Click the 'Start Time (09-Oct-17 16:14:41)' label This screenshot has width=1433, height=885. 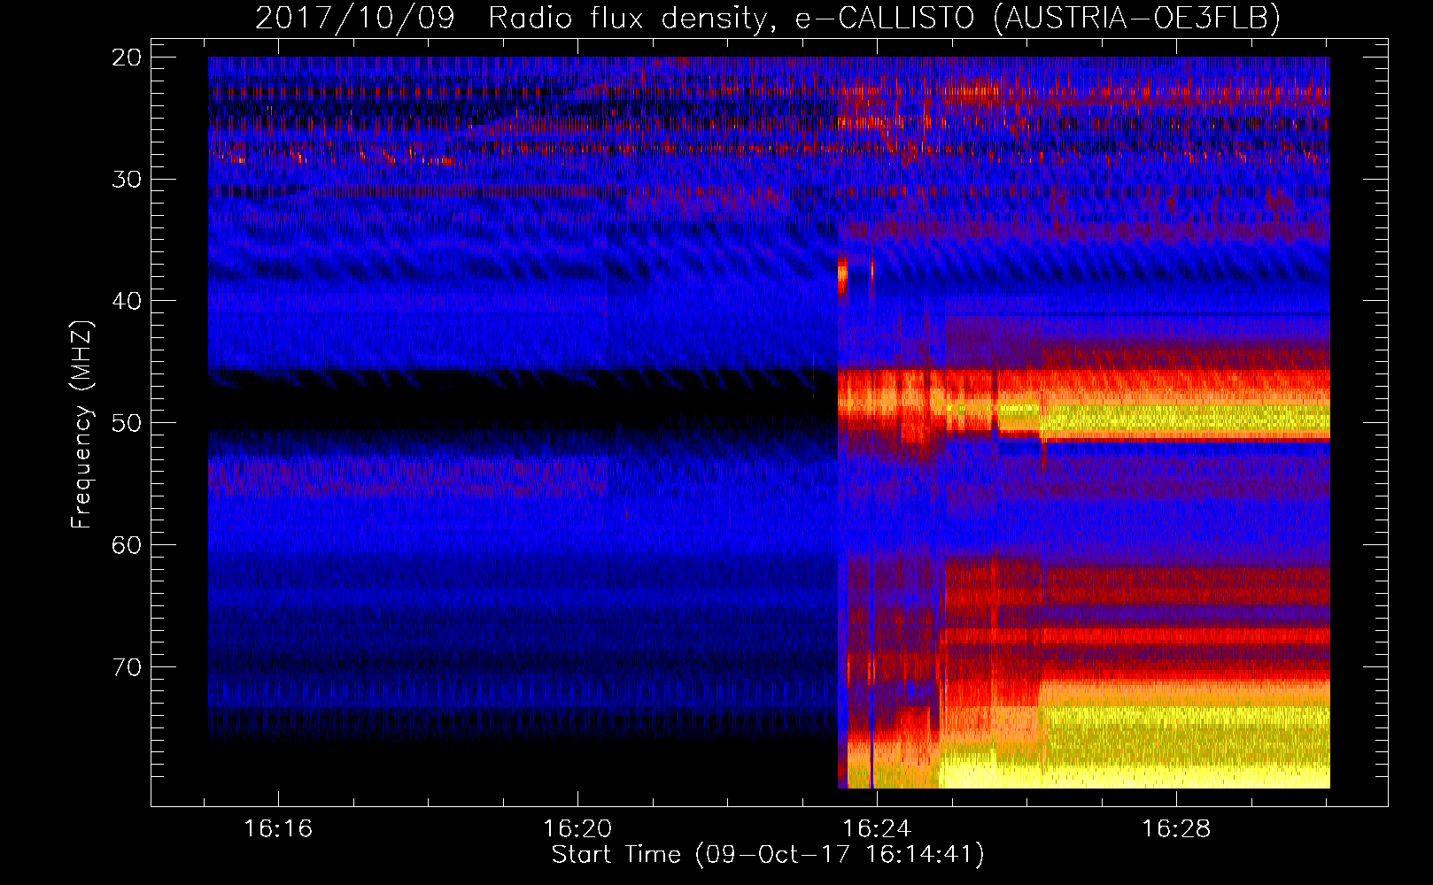pos(768,855)
